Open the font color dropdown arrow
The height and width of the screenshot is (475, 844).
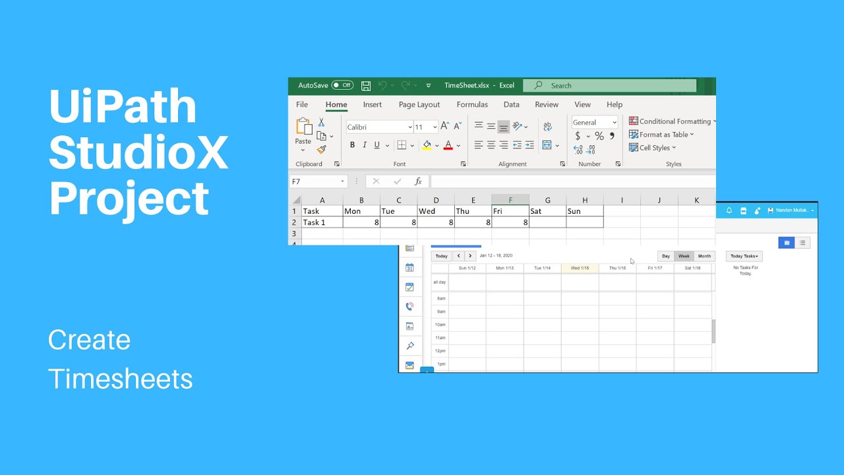(458, 146)
